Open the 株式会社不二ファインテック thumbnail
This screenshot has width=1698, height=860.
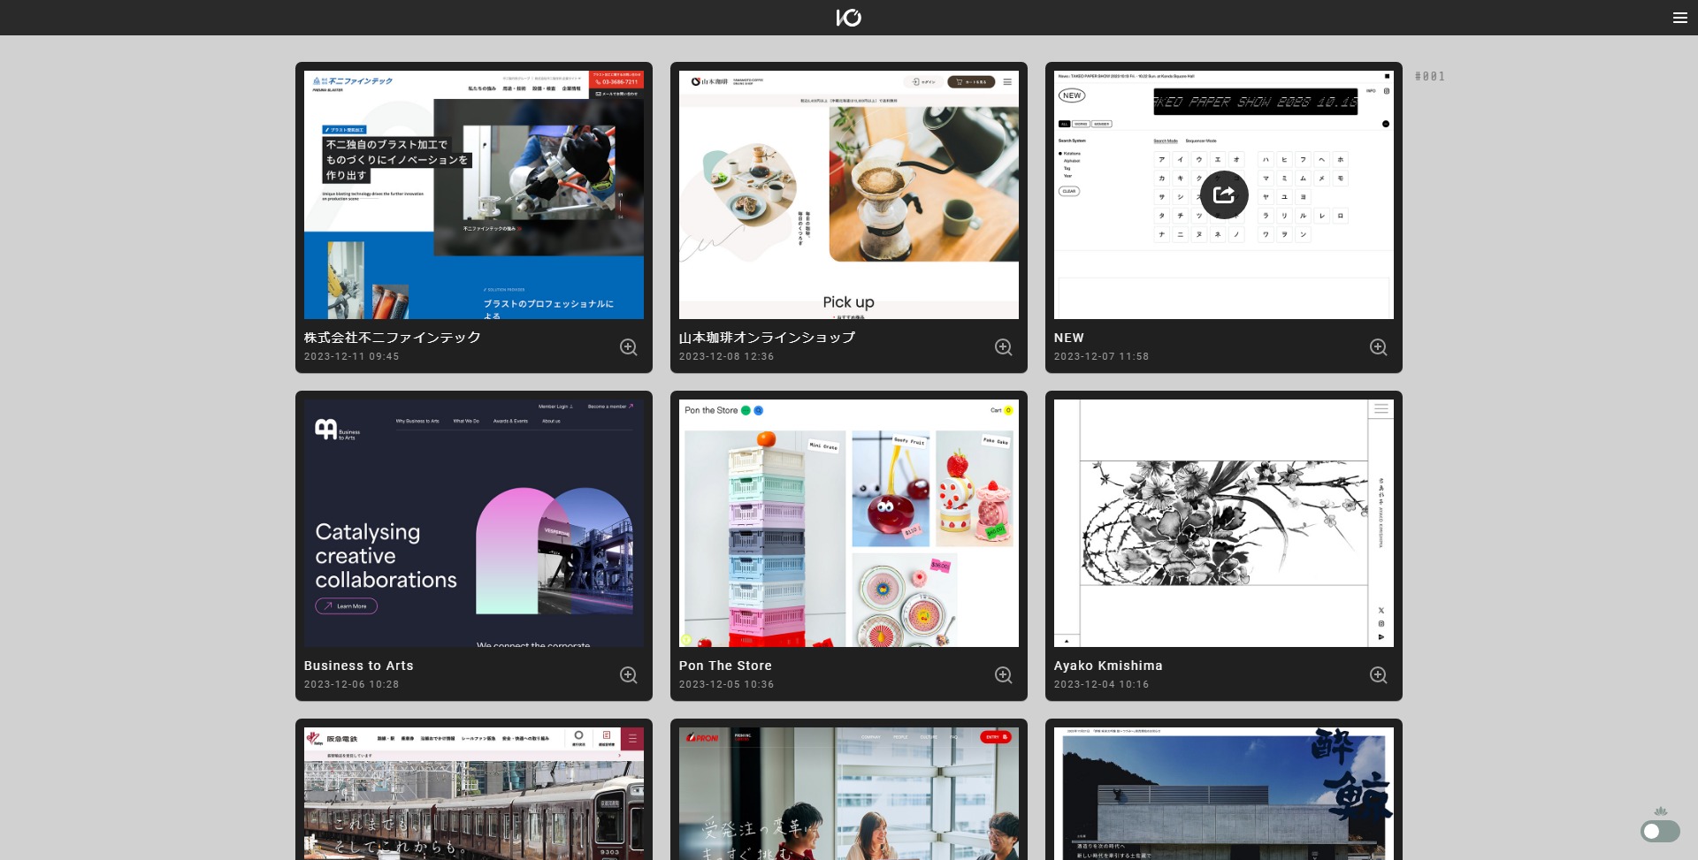[474, 194]
